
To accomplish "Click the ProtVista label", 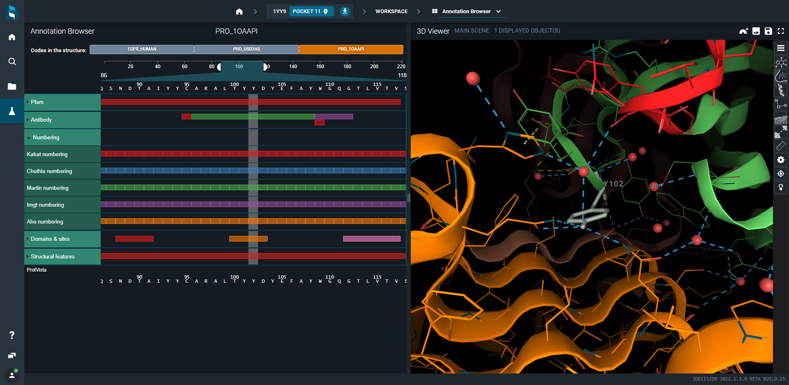I will pyautogui.click(x=37, y=270).
